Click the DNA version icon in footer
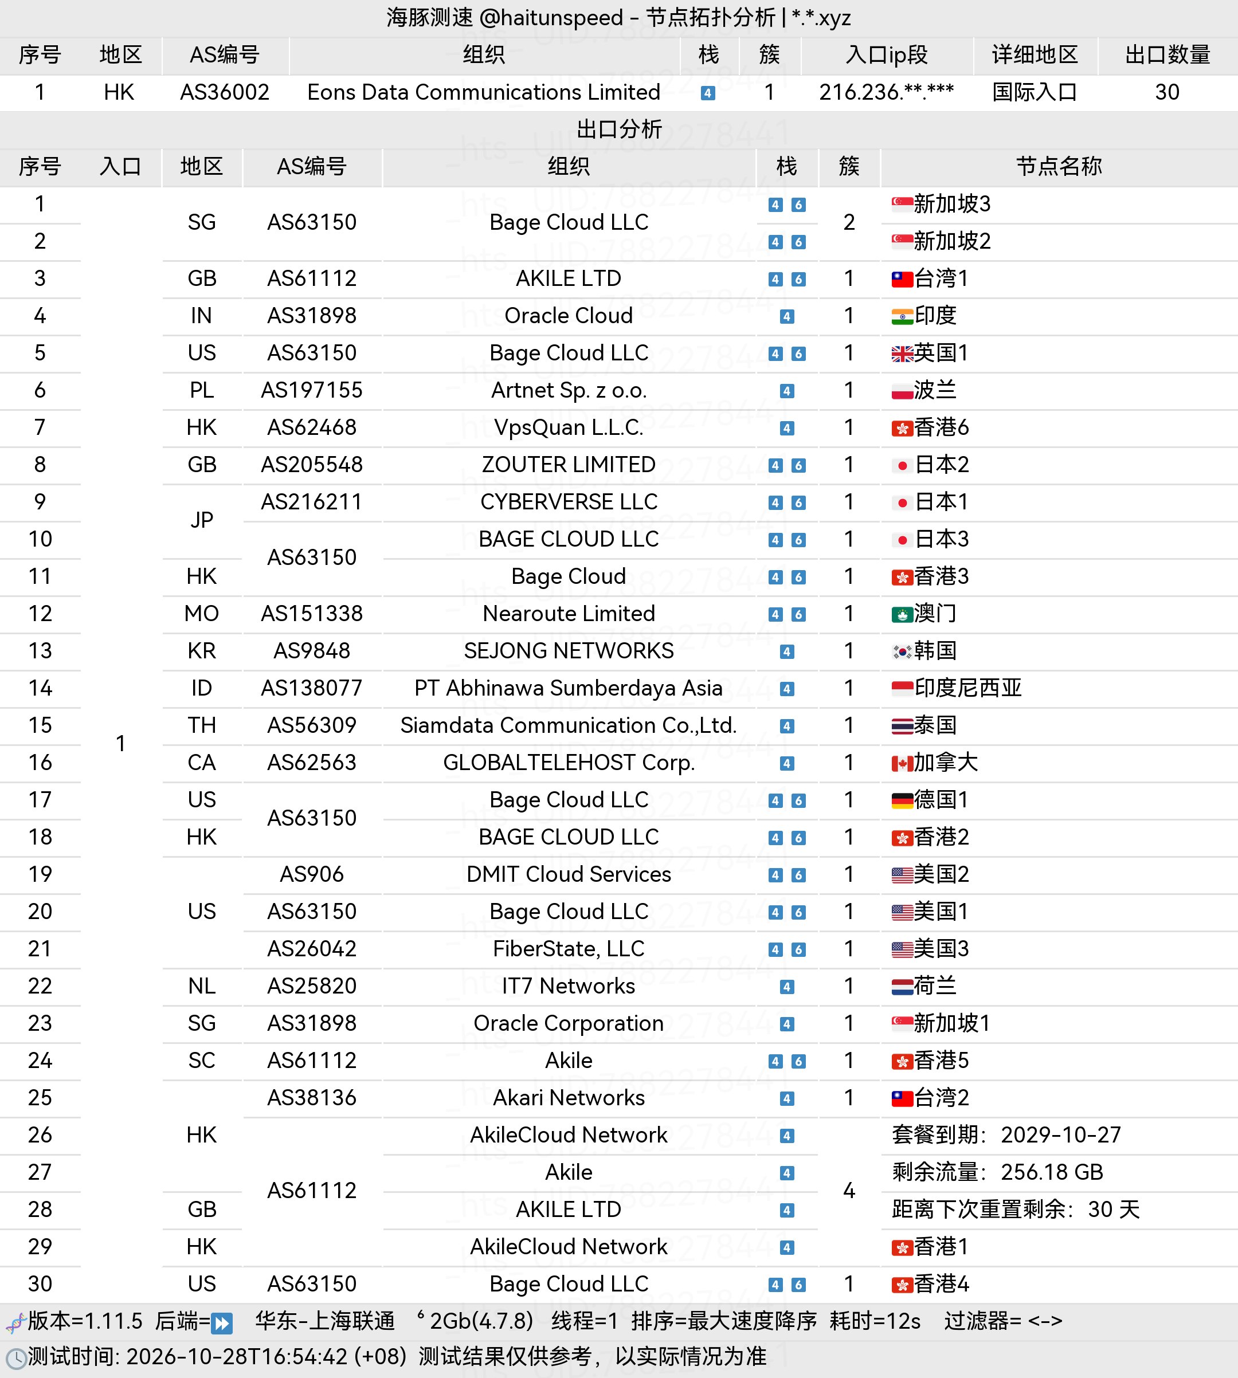The height and width of the screenshot is (1378, 1238). pos(15,1322)
